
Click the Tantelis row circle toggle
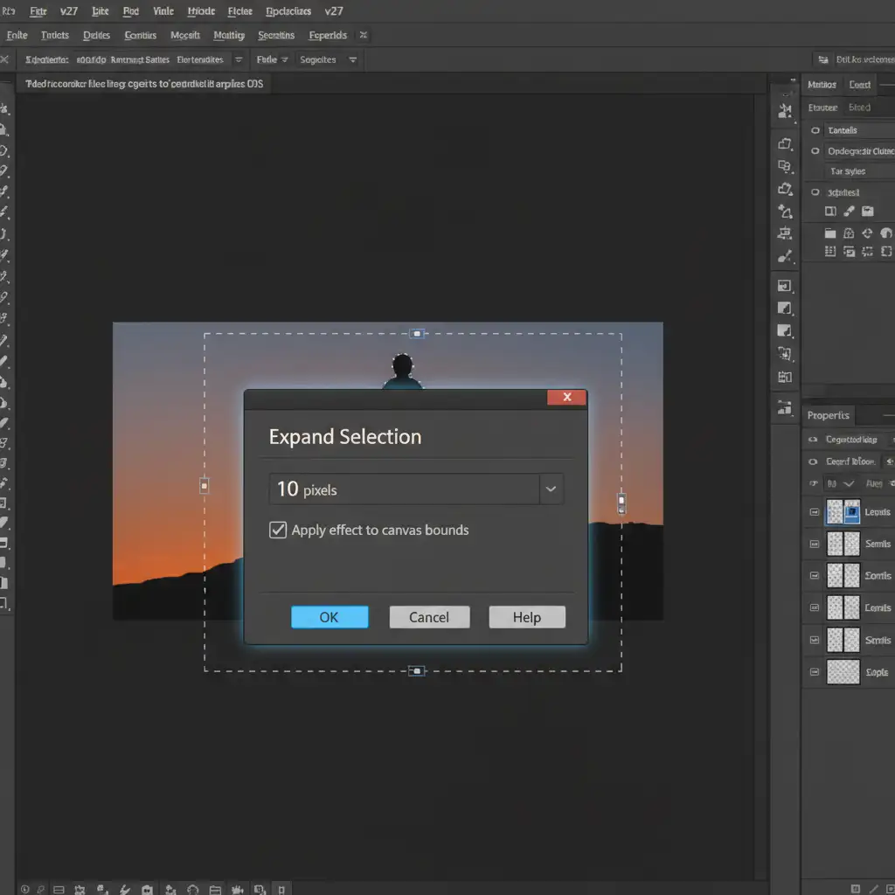(x=815, y=130)
